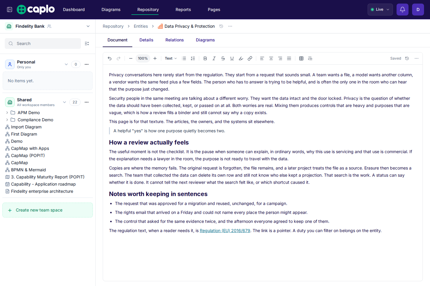Toggle strikethrough formatting
The height and width of the screenshot is (286, 430).
coord(223,58)
